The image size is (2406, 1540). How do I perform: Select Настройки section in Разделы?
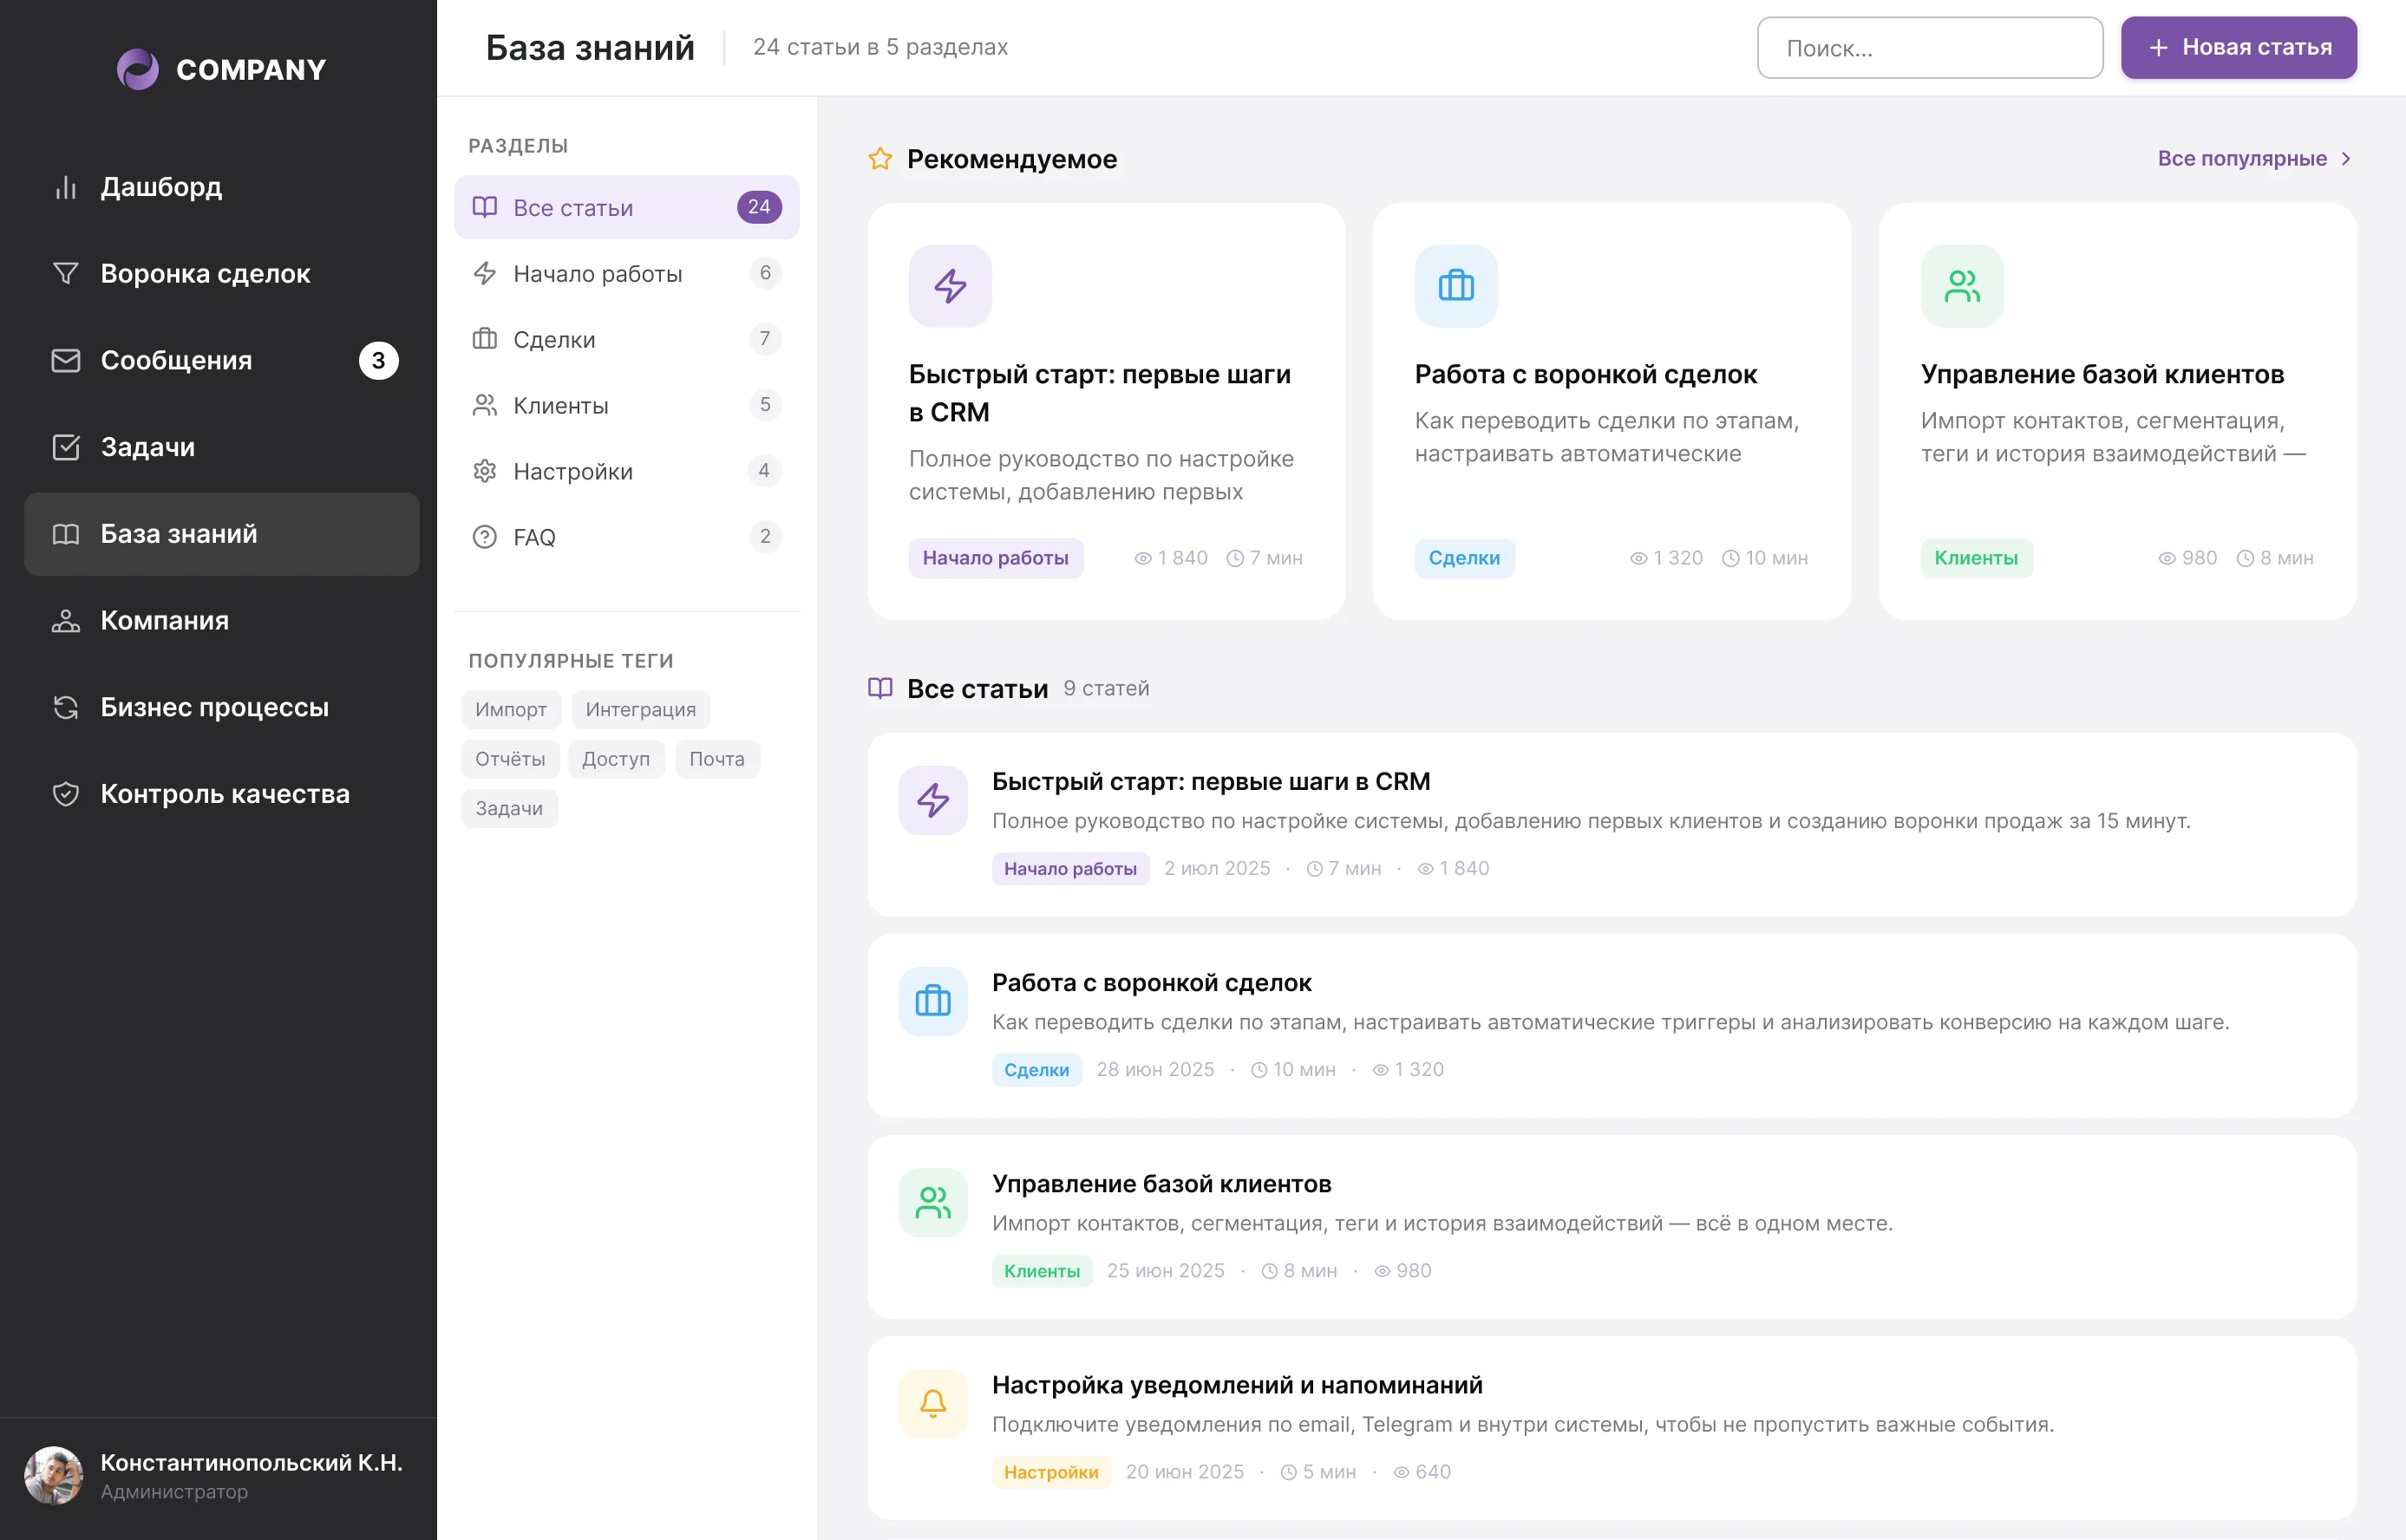tap(626, 471)
